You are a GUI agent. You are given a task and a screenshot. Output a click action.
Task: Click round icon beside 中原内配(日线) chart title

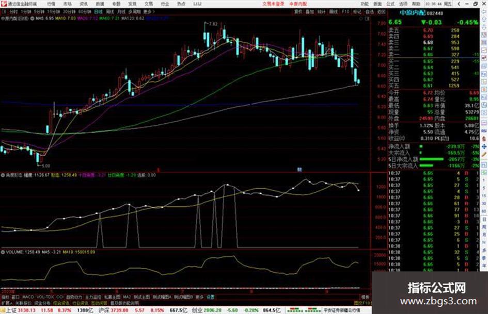[x=33, y=19]
